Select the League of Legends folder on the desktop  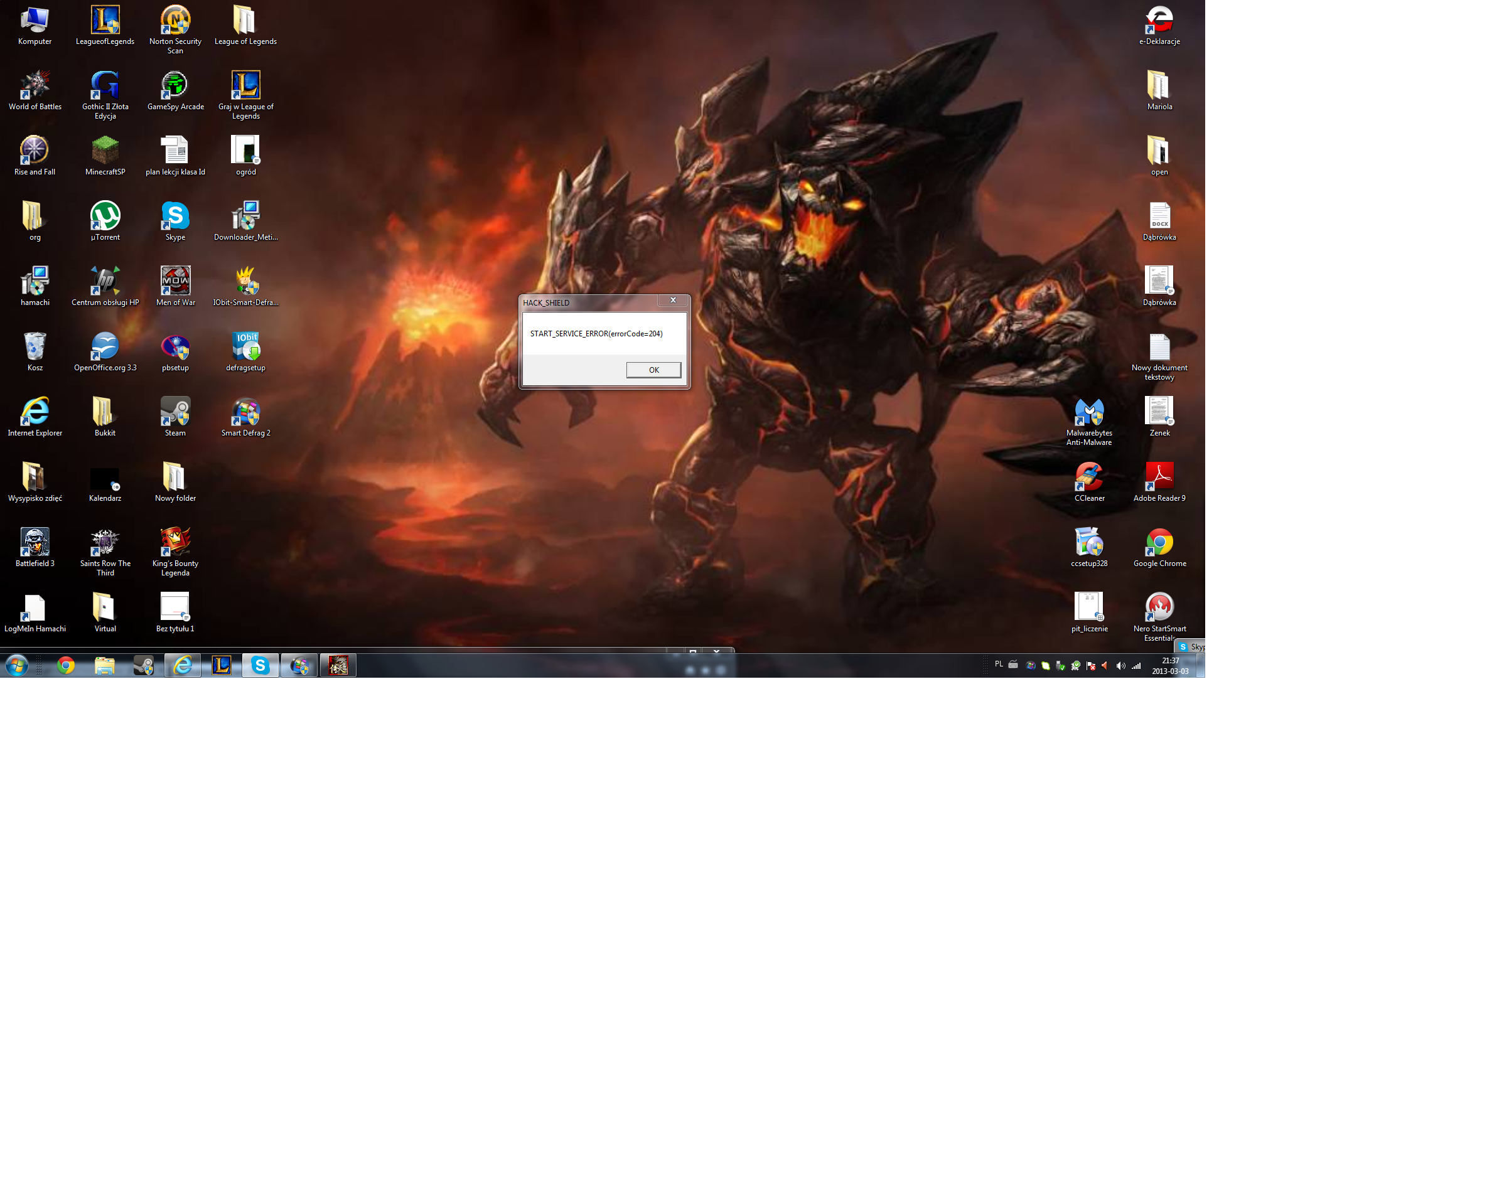[245, 26]
